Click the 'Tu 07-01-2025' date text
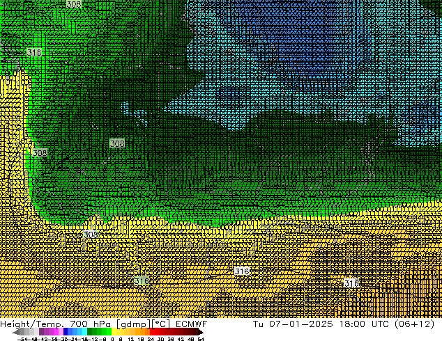 (293, 324)
